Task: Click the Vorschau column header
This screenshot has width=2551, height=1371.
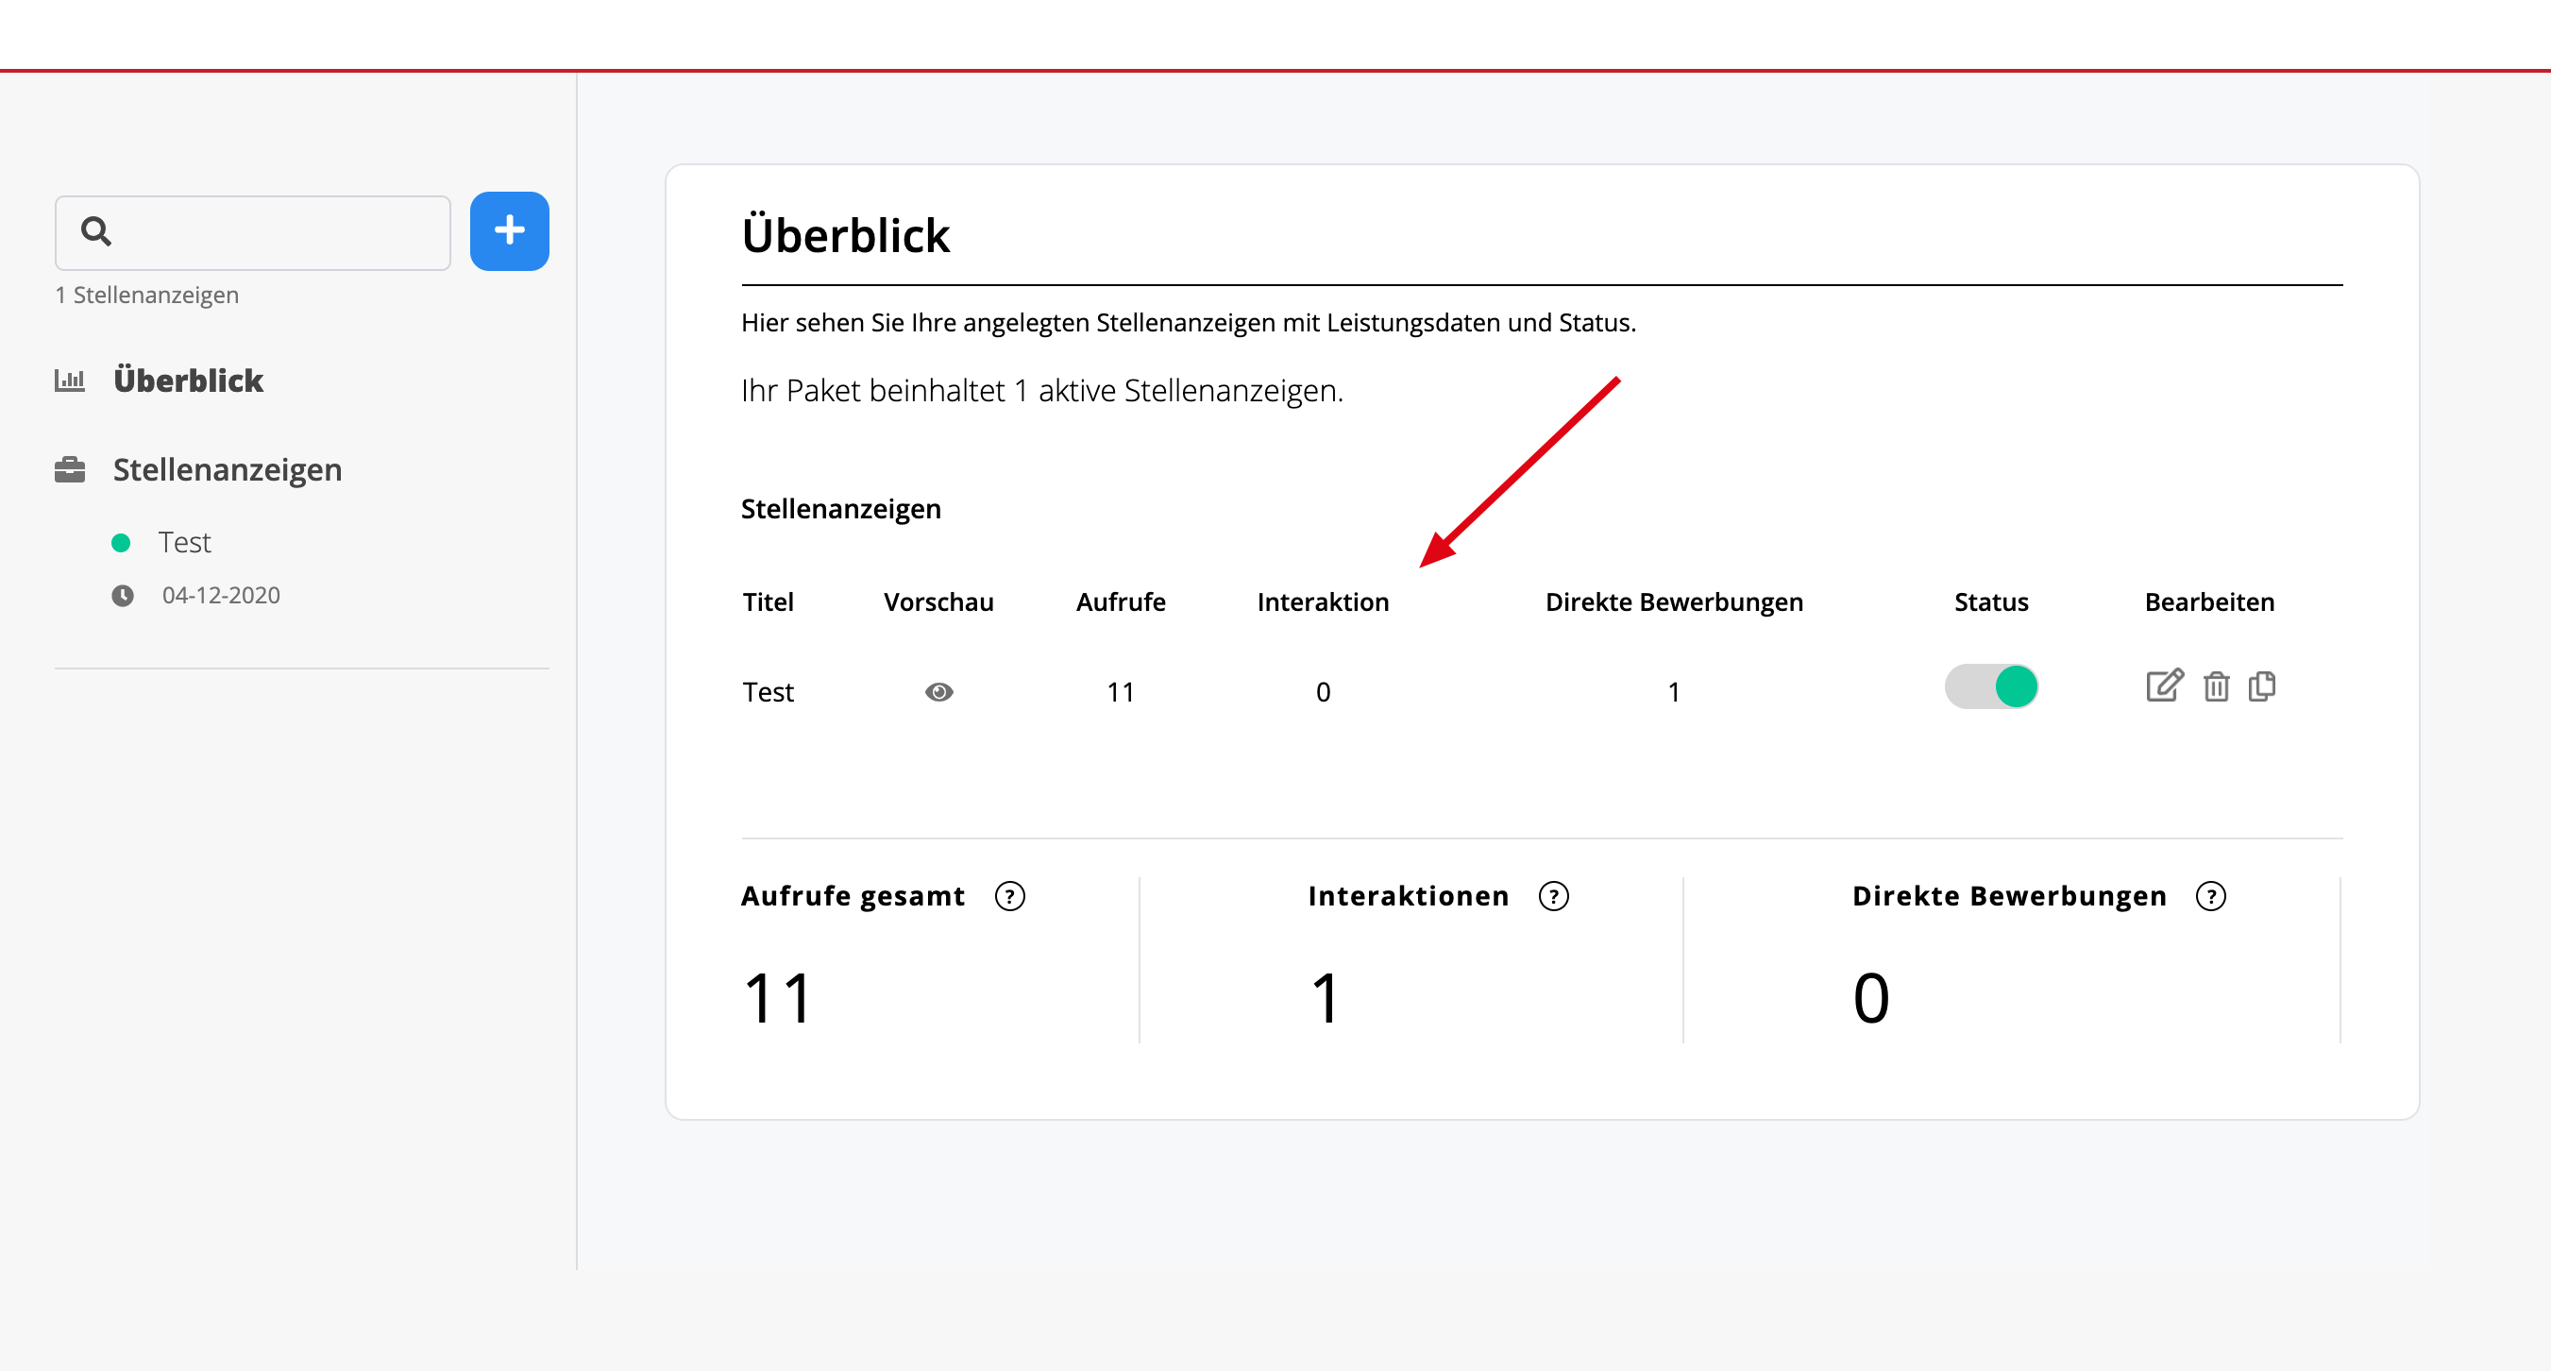Action: (938, 602)
